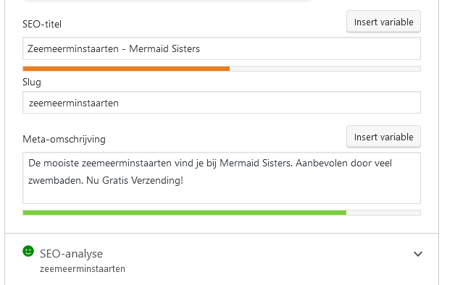
Task: Open the SEO-analyse heading
Action: pos(71,254)
